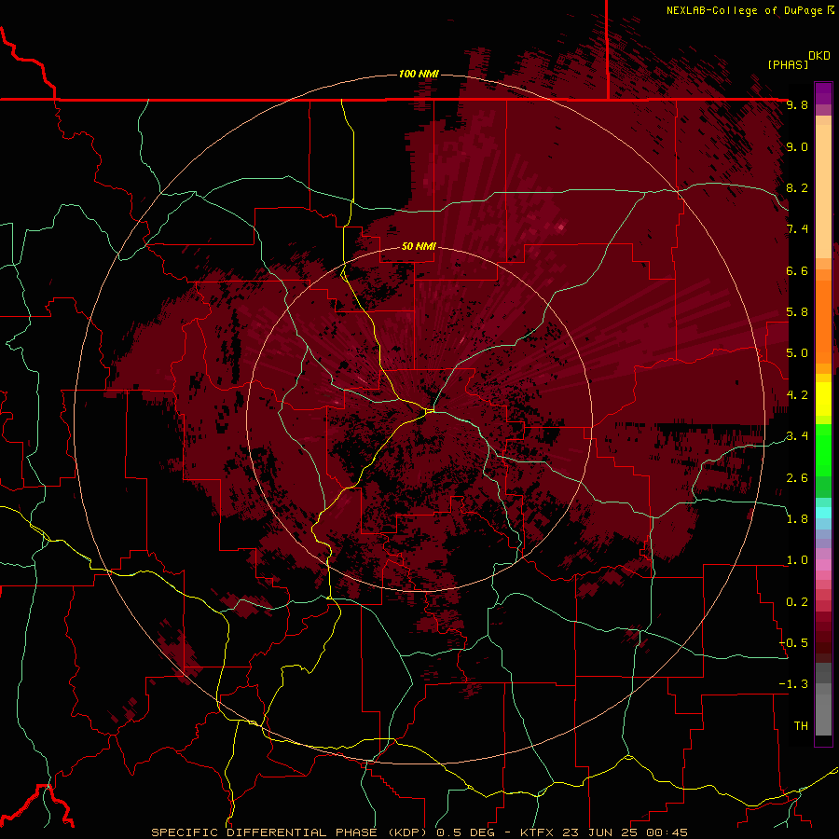
Task: Pick the green segment of color bar
Action: pyautogui.click(x=823, y=449)
